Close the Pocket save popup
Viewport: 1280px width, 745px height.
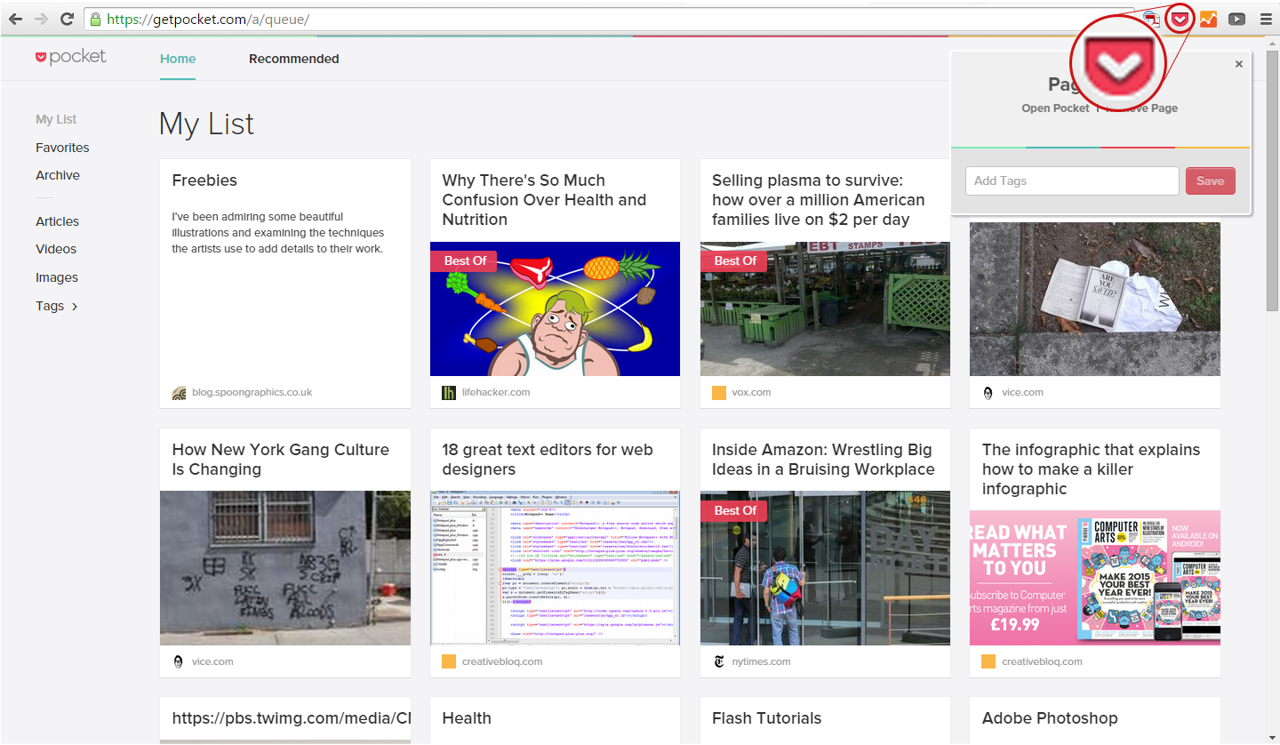pos(1239,64)
